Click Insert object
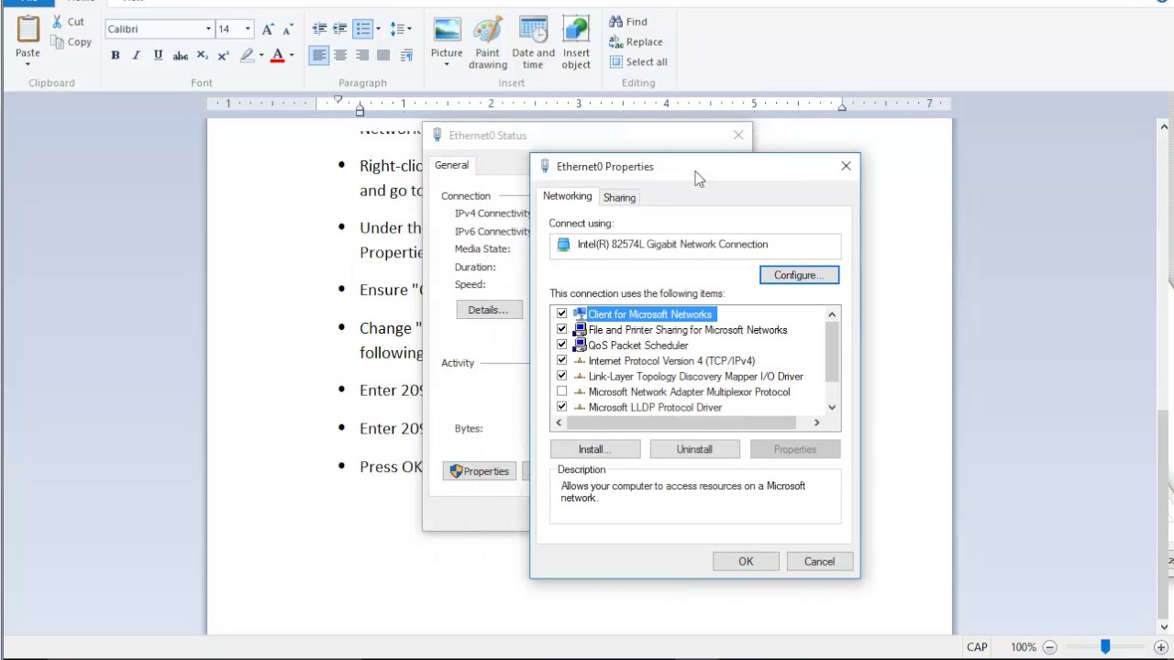This screenshot has height=660, width=1174. pyautogui.click(x=576, y=41)
